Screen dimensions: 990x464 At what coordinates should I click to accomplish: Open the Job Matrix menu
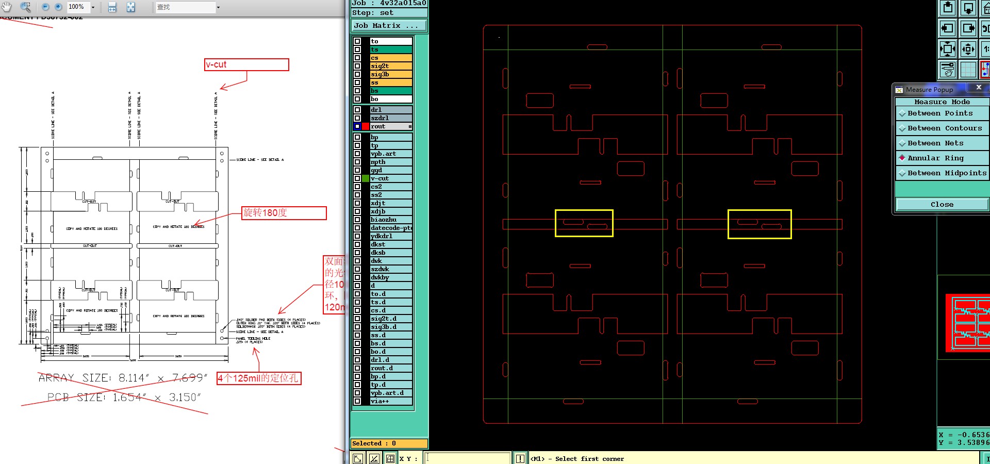(389, 25)
